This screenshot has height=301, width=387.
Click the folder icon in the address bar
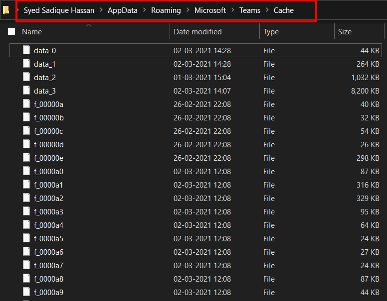pyautogui.click(x=6, y=10)
